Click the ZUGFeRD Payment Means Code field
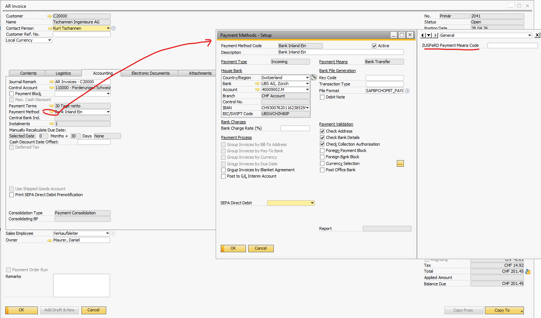The width and height of the screenshot is (541, 318). 512,45
